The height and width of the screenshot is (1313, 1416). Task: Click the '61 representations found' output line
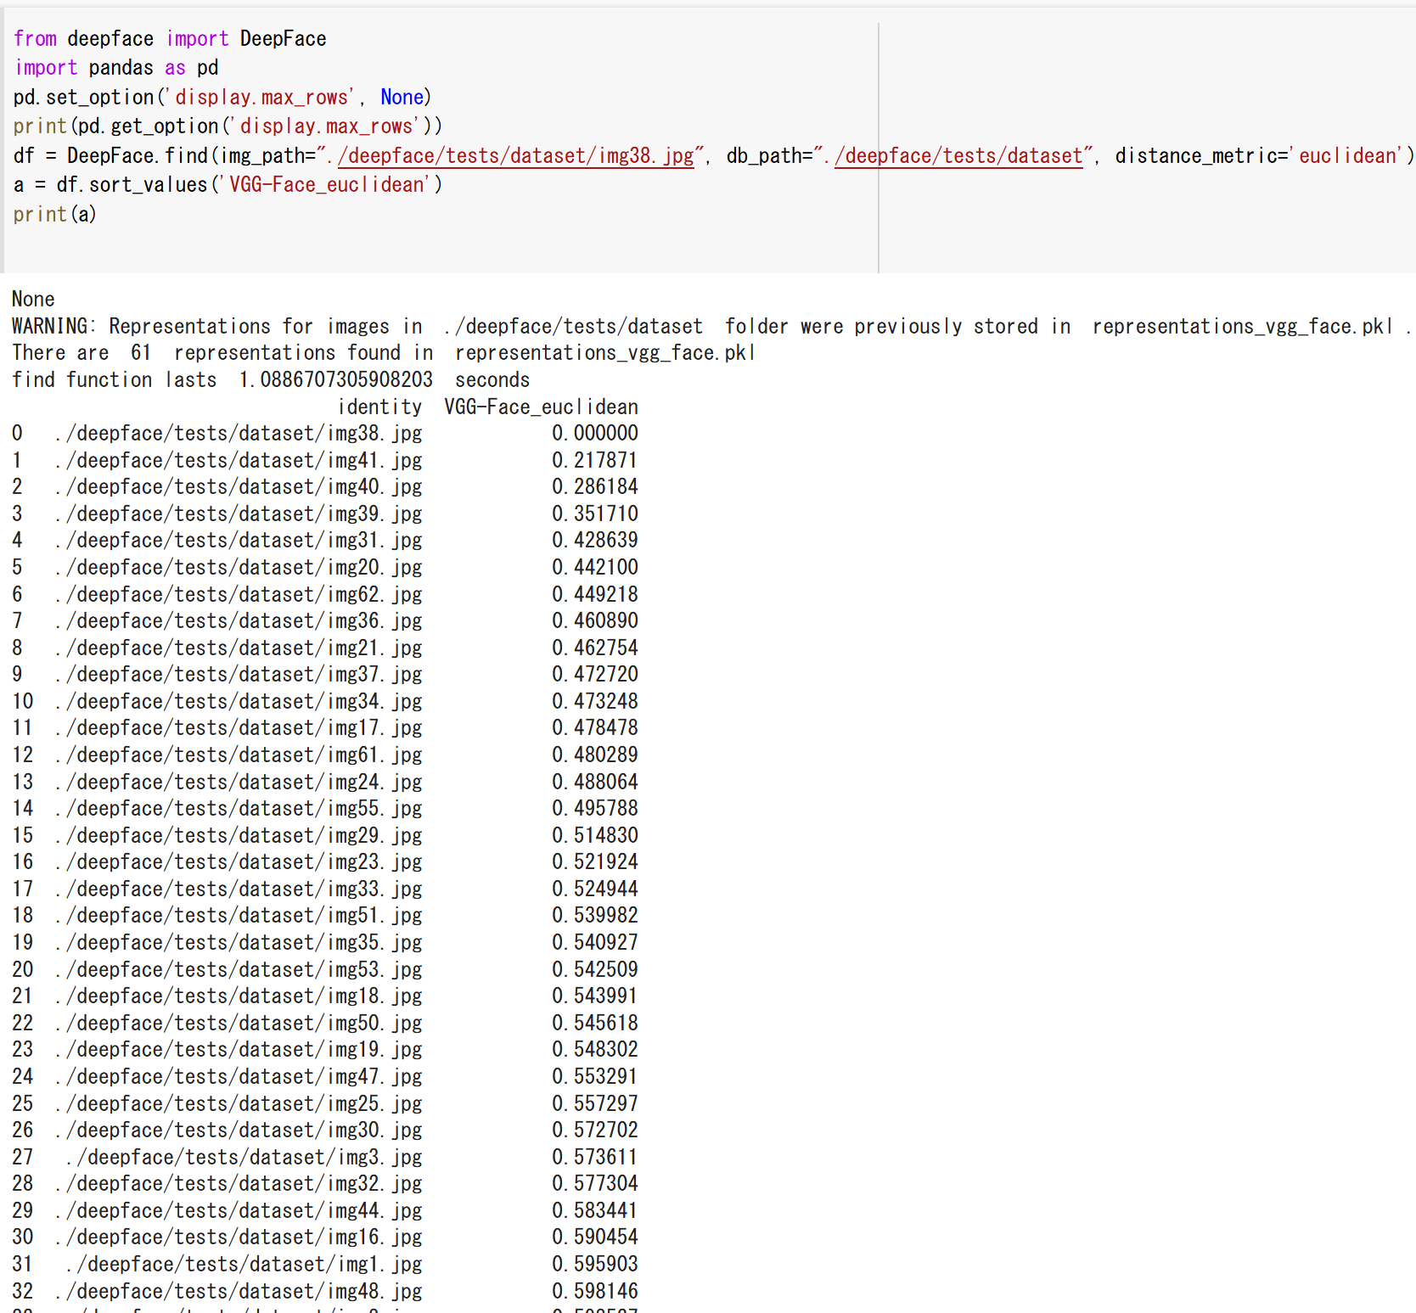point(384,353)
